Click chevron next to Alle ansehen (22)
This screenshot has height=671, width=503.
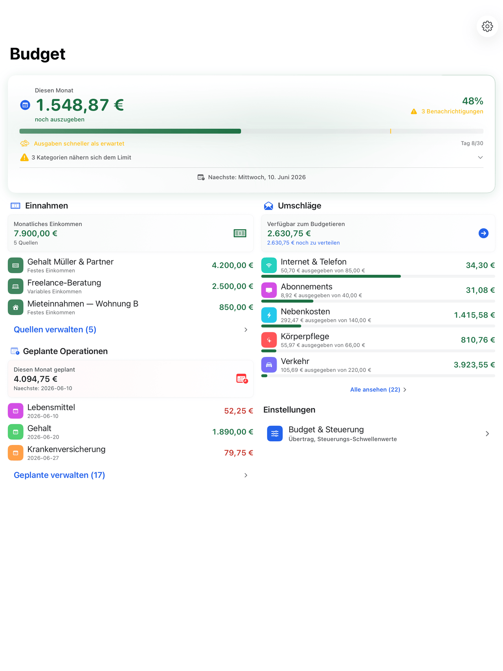click(405, 390)
